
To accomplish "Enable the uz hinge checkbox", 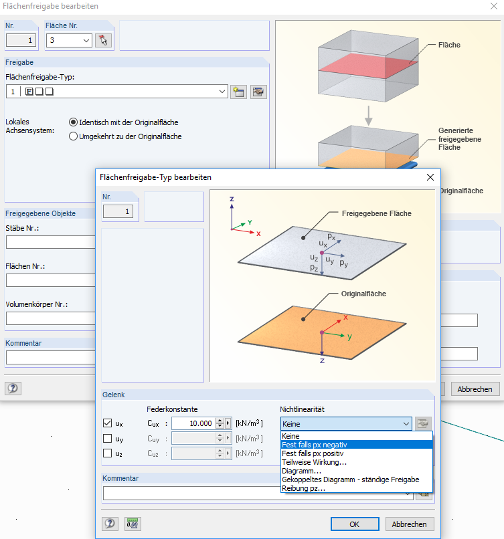I will (107, 453).
